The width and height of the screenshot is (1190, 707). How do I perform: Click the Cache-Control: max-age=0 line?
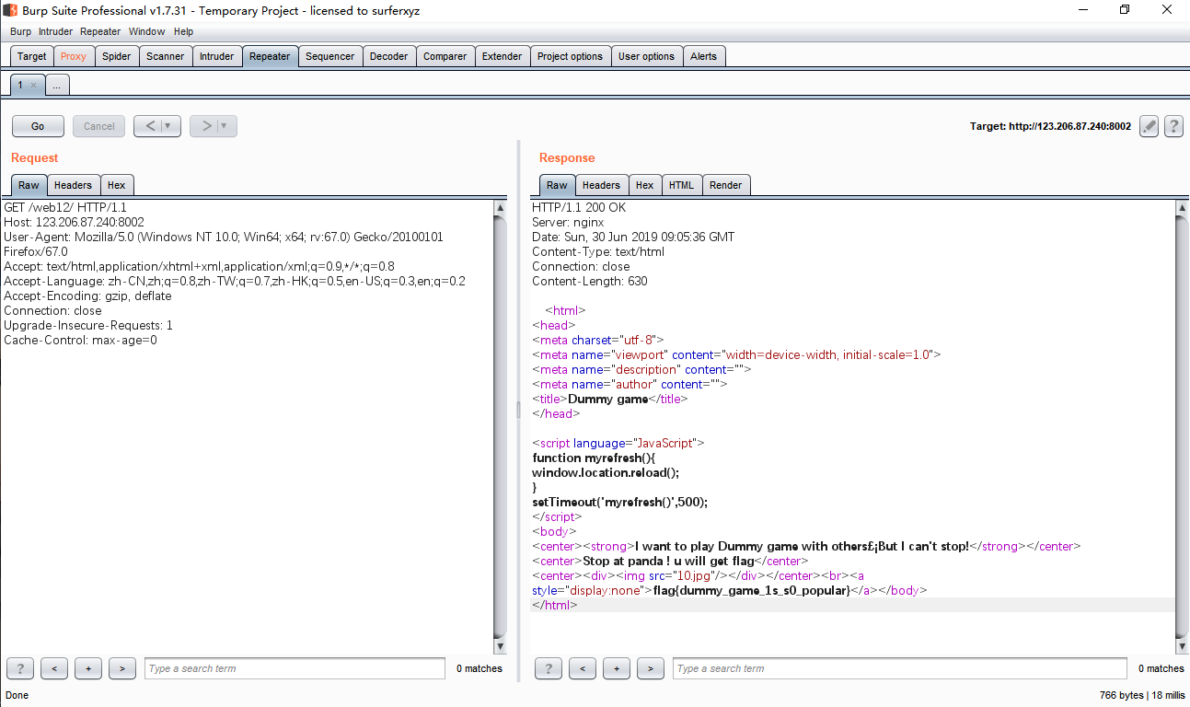click(x=80, y=340)
